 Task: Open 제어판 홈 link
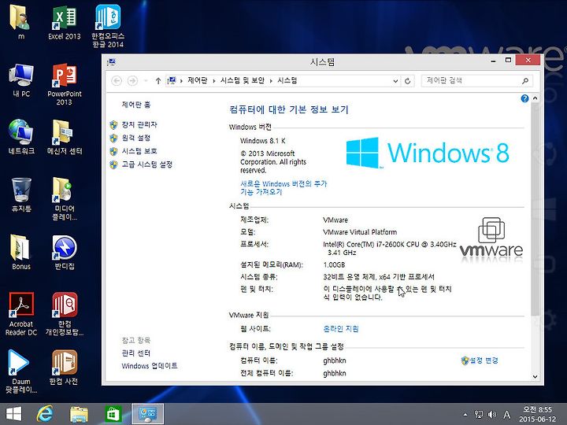(136, 105)
